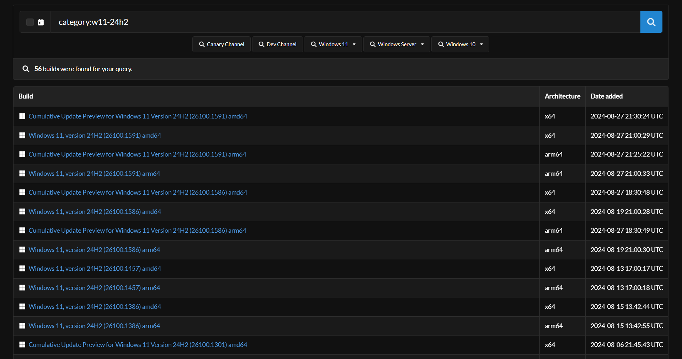Click arm64 in Cumulative Update Preview 26100.1591 arm64 row

tap(554, 154)
